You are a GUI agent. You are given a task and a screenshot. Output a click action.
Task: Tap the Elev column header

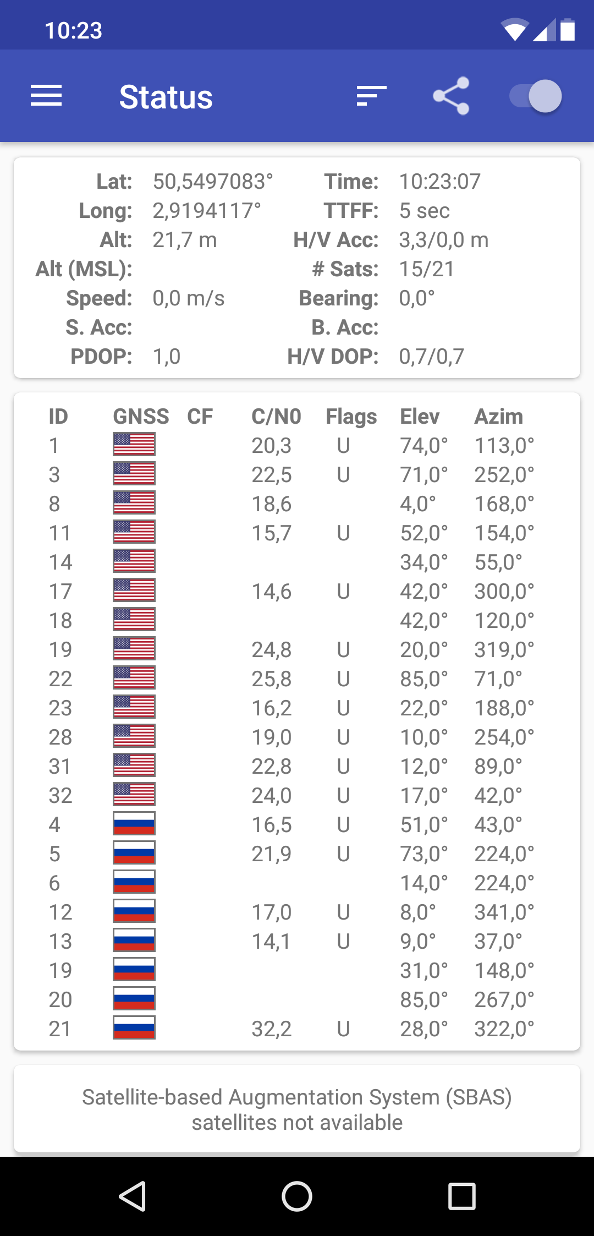click(420, 417)
